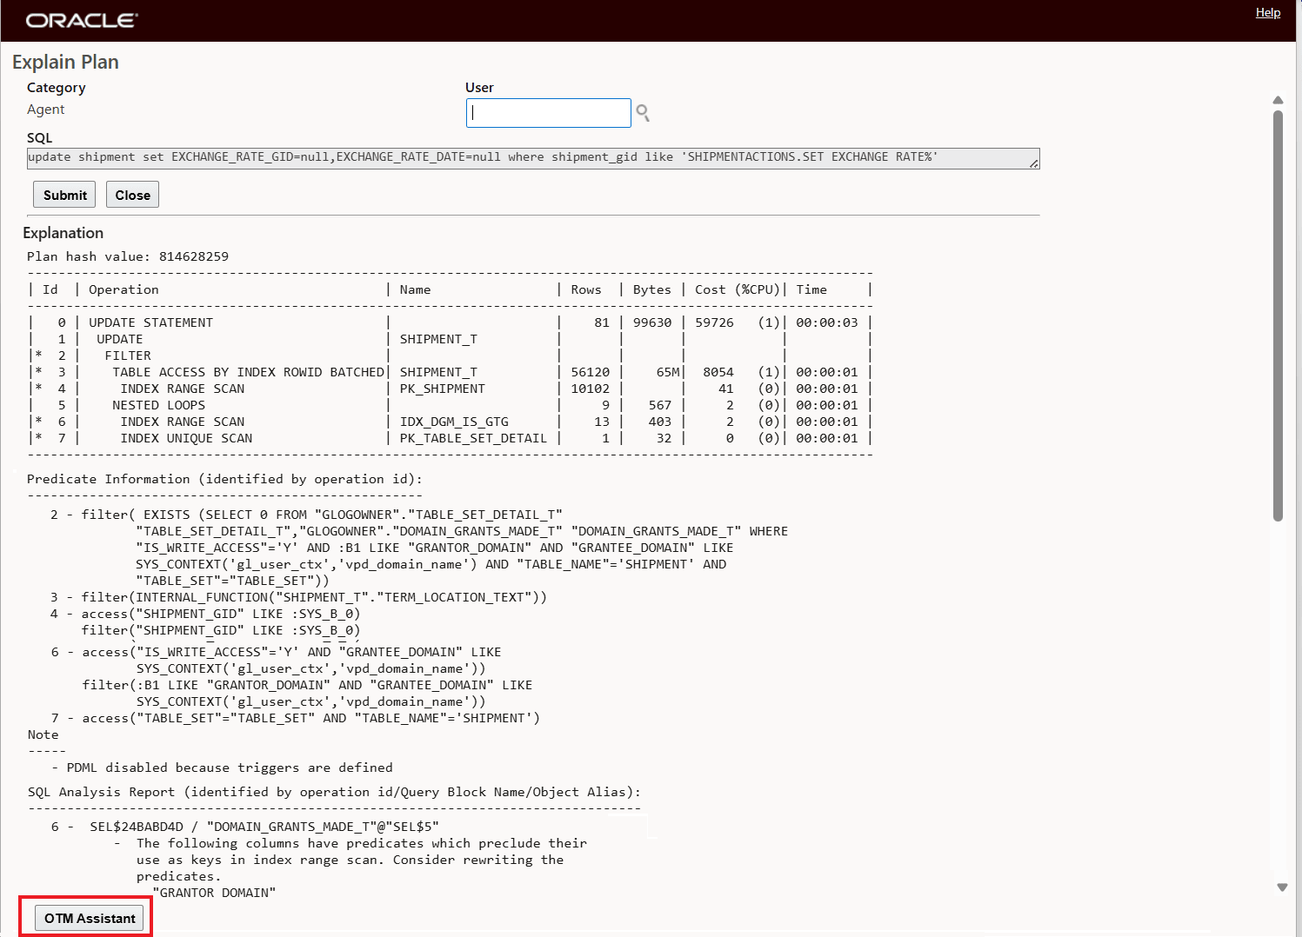Click the Predicate Information heading
The height and width of the screenshot is (937, 1302).
click(224, 479)
